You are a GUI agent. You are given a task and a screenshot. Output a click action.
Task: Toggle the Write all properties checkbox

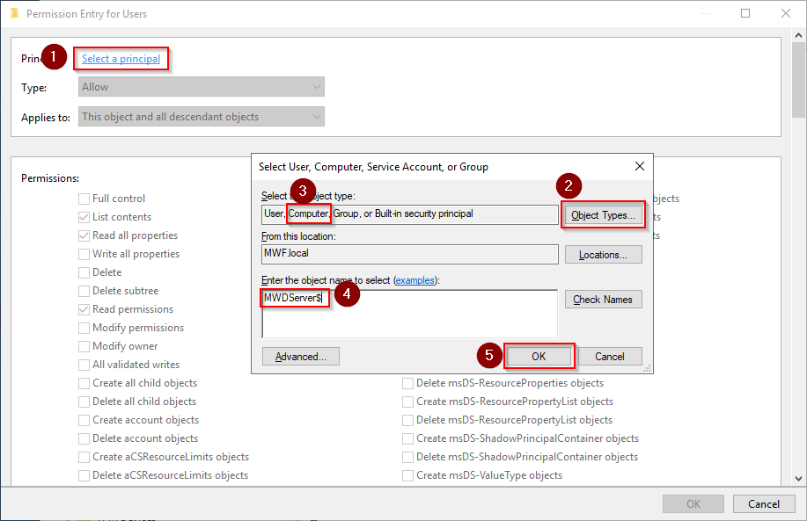[x=84, y=254]
